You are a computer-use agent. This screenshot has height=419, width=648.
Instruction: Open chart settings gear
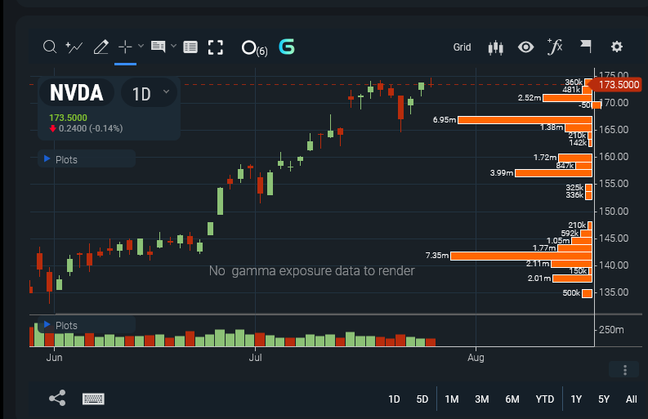coord(617,47)
